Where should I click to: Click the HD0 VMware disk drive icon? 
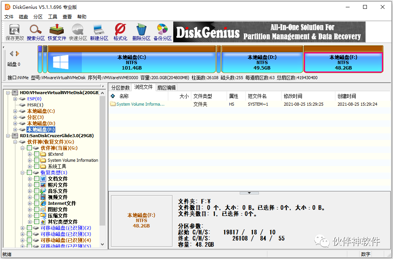pyautogui.click(x=15, y=93)
